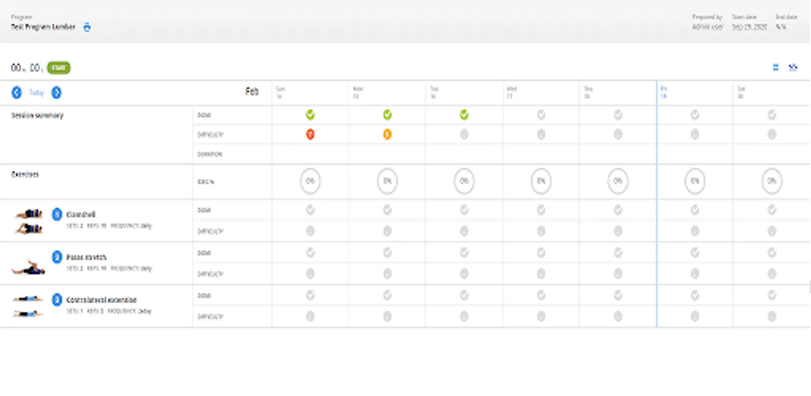This screenshot has height=396, width=811.
Task: Mark Contralateral extension as done on Sunday
Action: point(310,295)
